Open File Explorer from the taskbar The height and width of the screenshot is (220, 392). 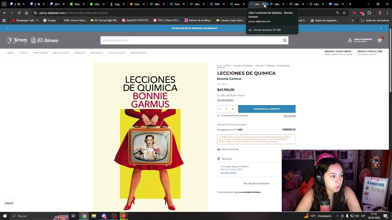tap(94, 216)
